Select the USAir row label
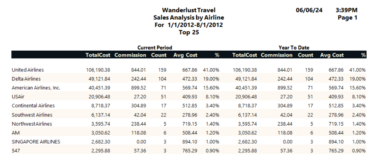 [18, 97]
